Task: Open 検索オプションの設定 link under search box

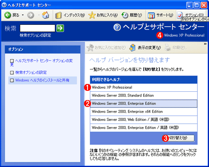Action: [35, 35]
